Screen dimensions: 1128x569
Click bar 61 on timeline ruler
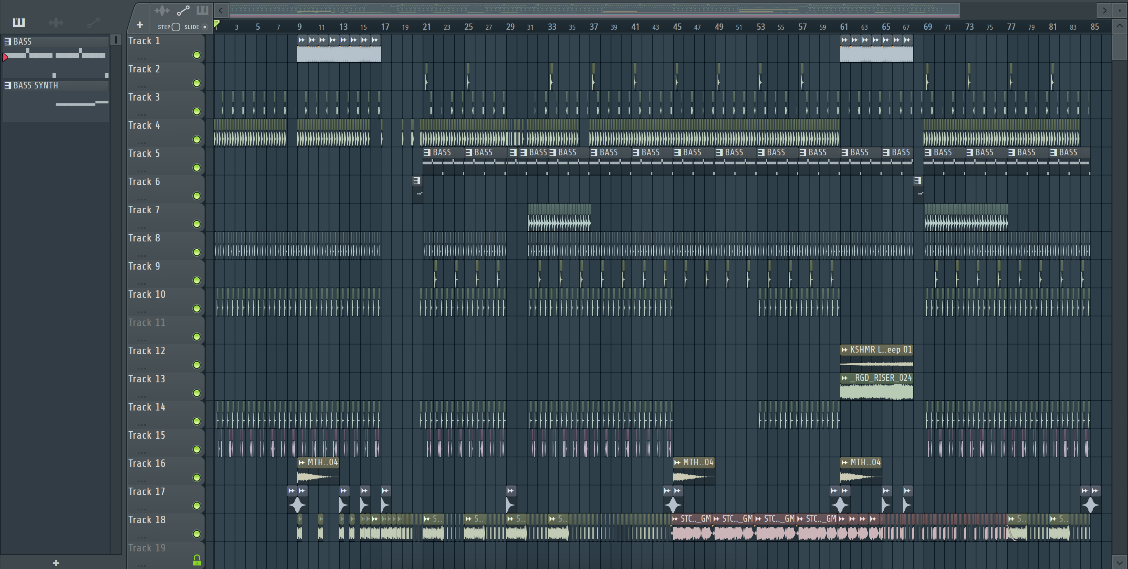point(844,27)
